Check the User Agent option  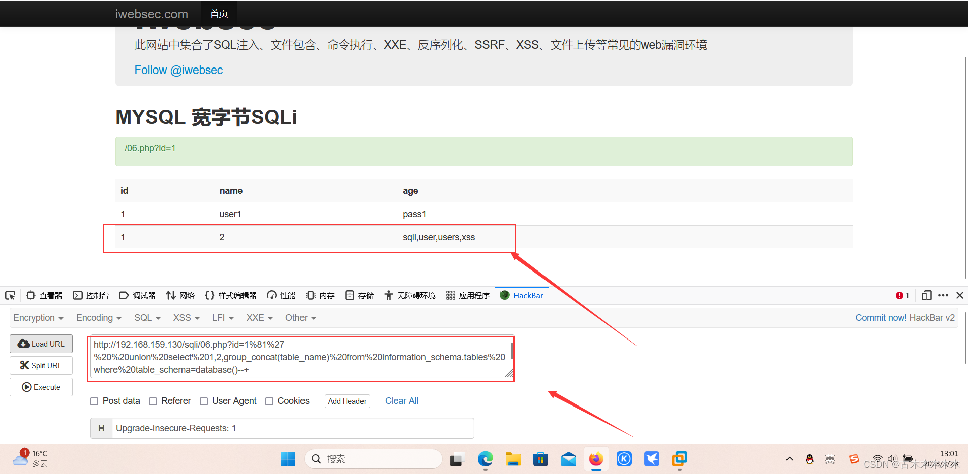tap(204, 401)
